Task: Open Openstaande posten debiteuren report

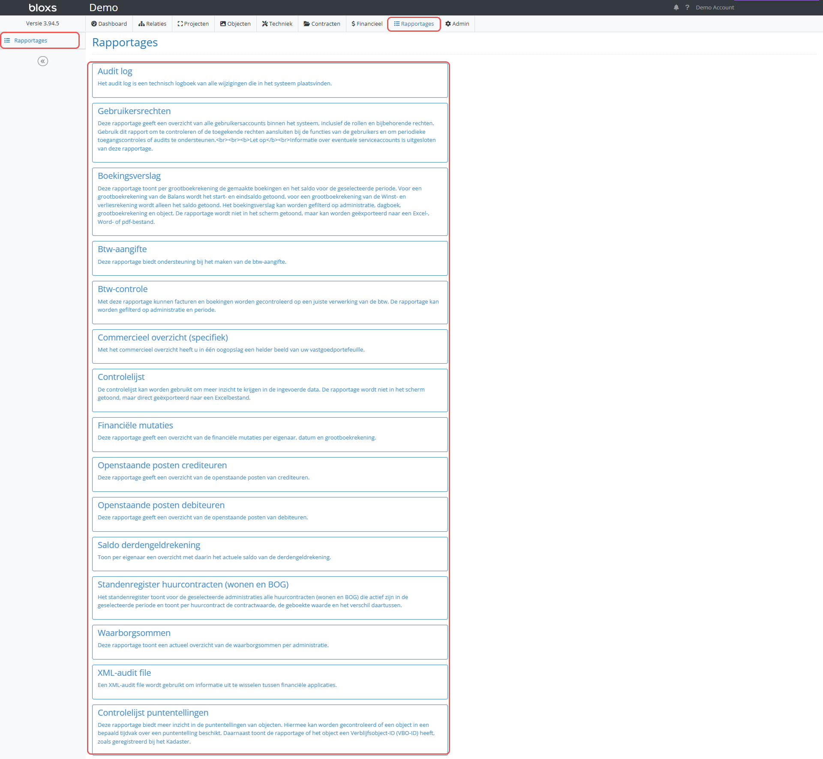Action: pyautogui.click(x=161, y=505)
